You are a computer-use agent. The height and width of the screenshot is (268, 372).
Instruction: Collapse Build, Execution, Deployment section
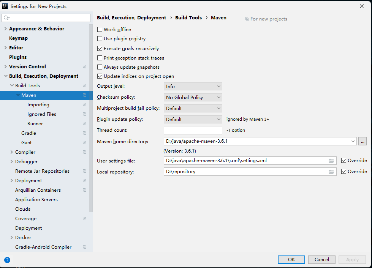click(6, 76)
